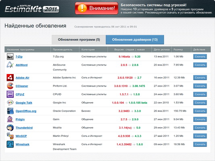Click the AbiWord program icon
Viewport: 215px width, 161px height.
pos(10,64)
